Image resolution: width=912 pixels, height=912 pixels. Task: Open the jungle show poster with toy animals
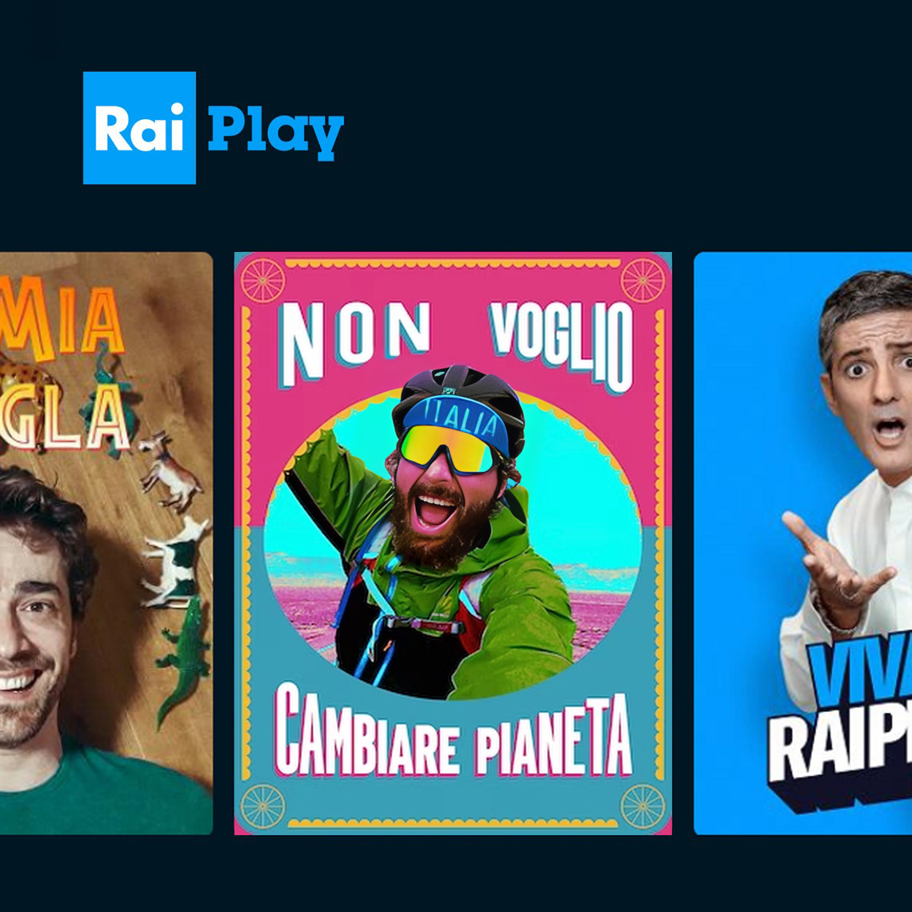coord(106,543)
